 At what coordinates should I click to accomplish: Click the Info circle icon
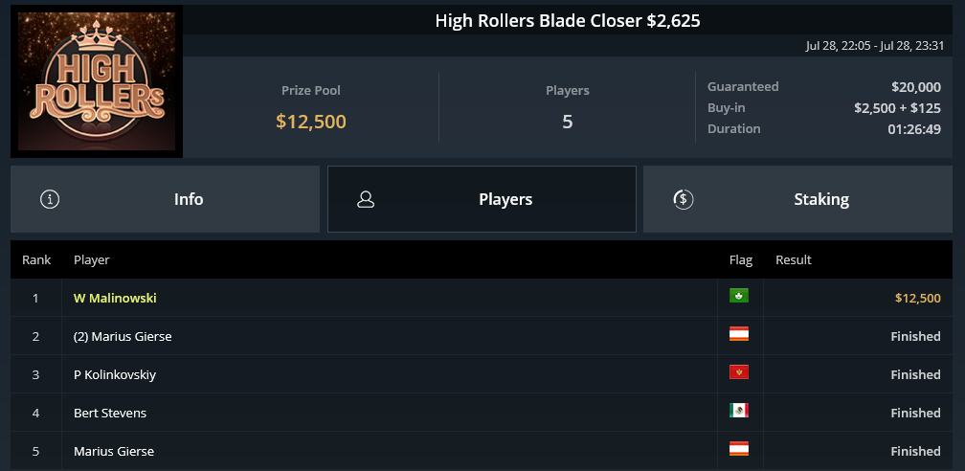point(50,199)
